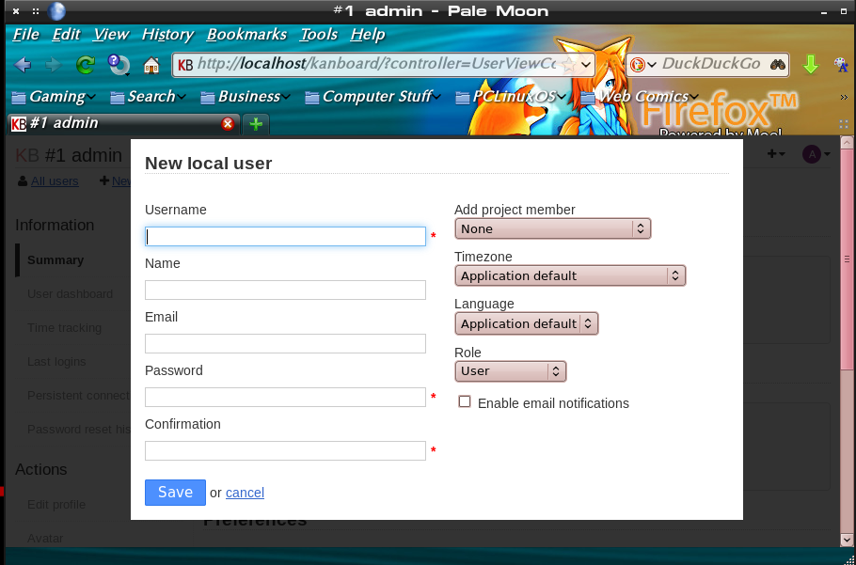
Task: Click the scrollbar down arrow
Action: click(x=847, y=540)
